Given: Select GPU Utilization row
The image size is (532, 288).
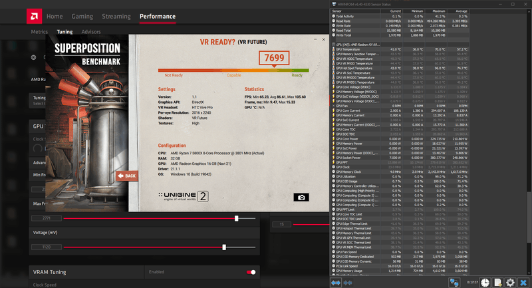Looking at the screenshot, I should coord(400,177).
